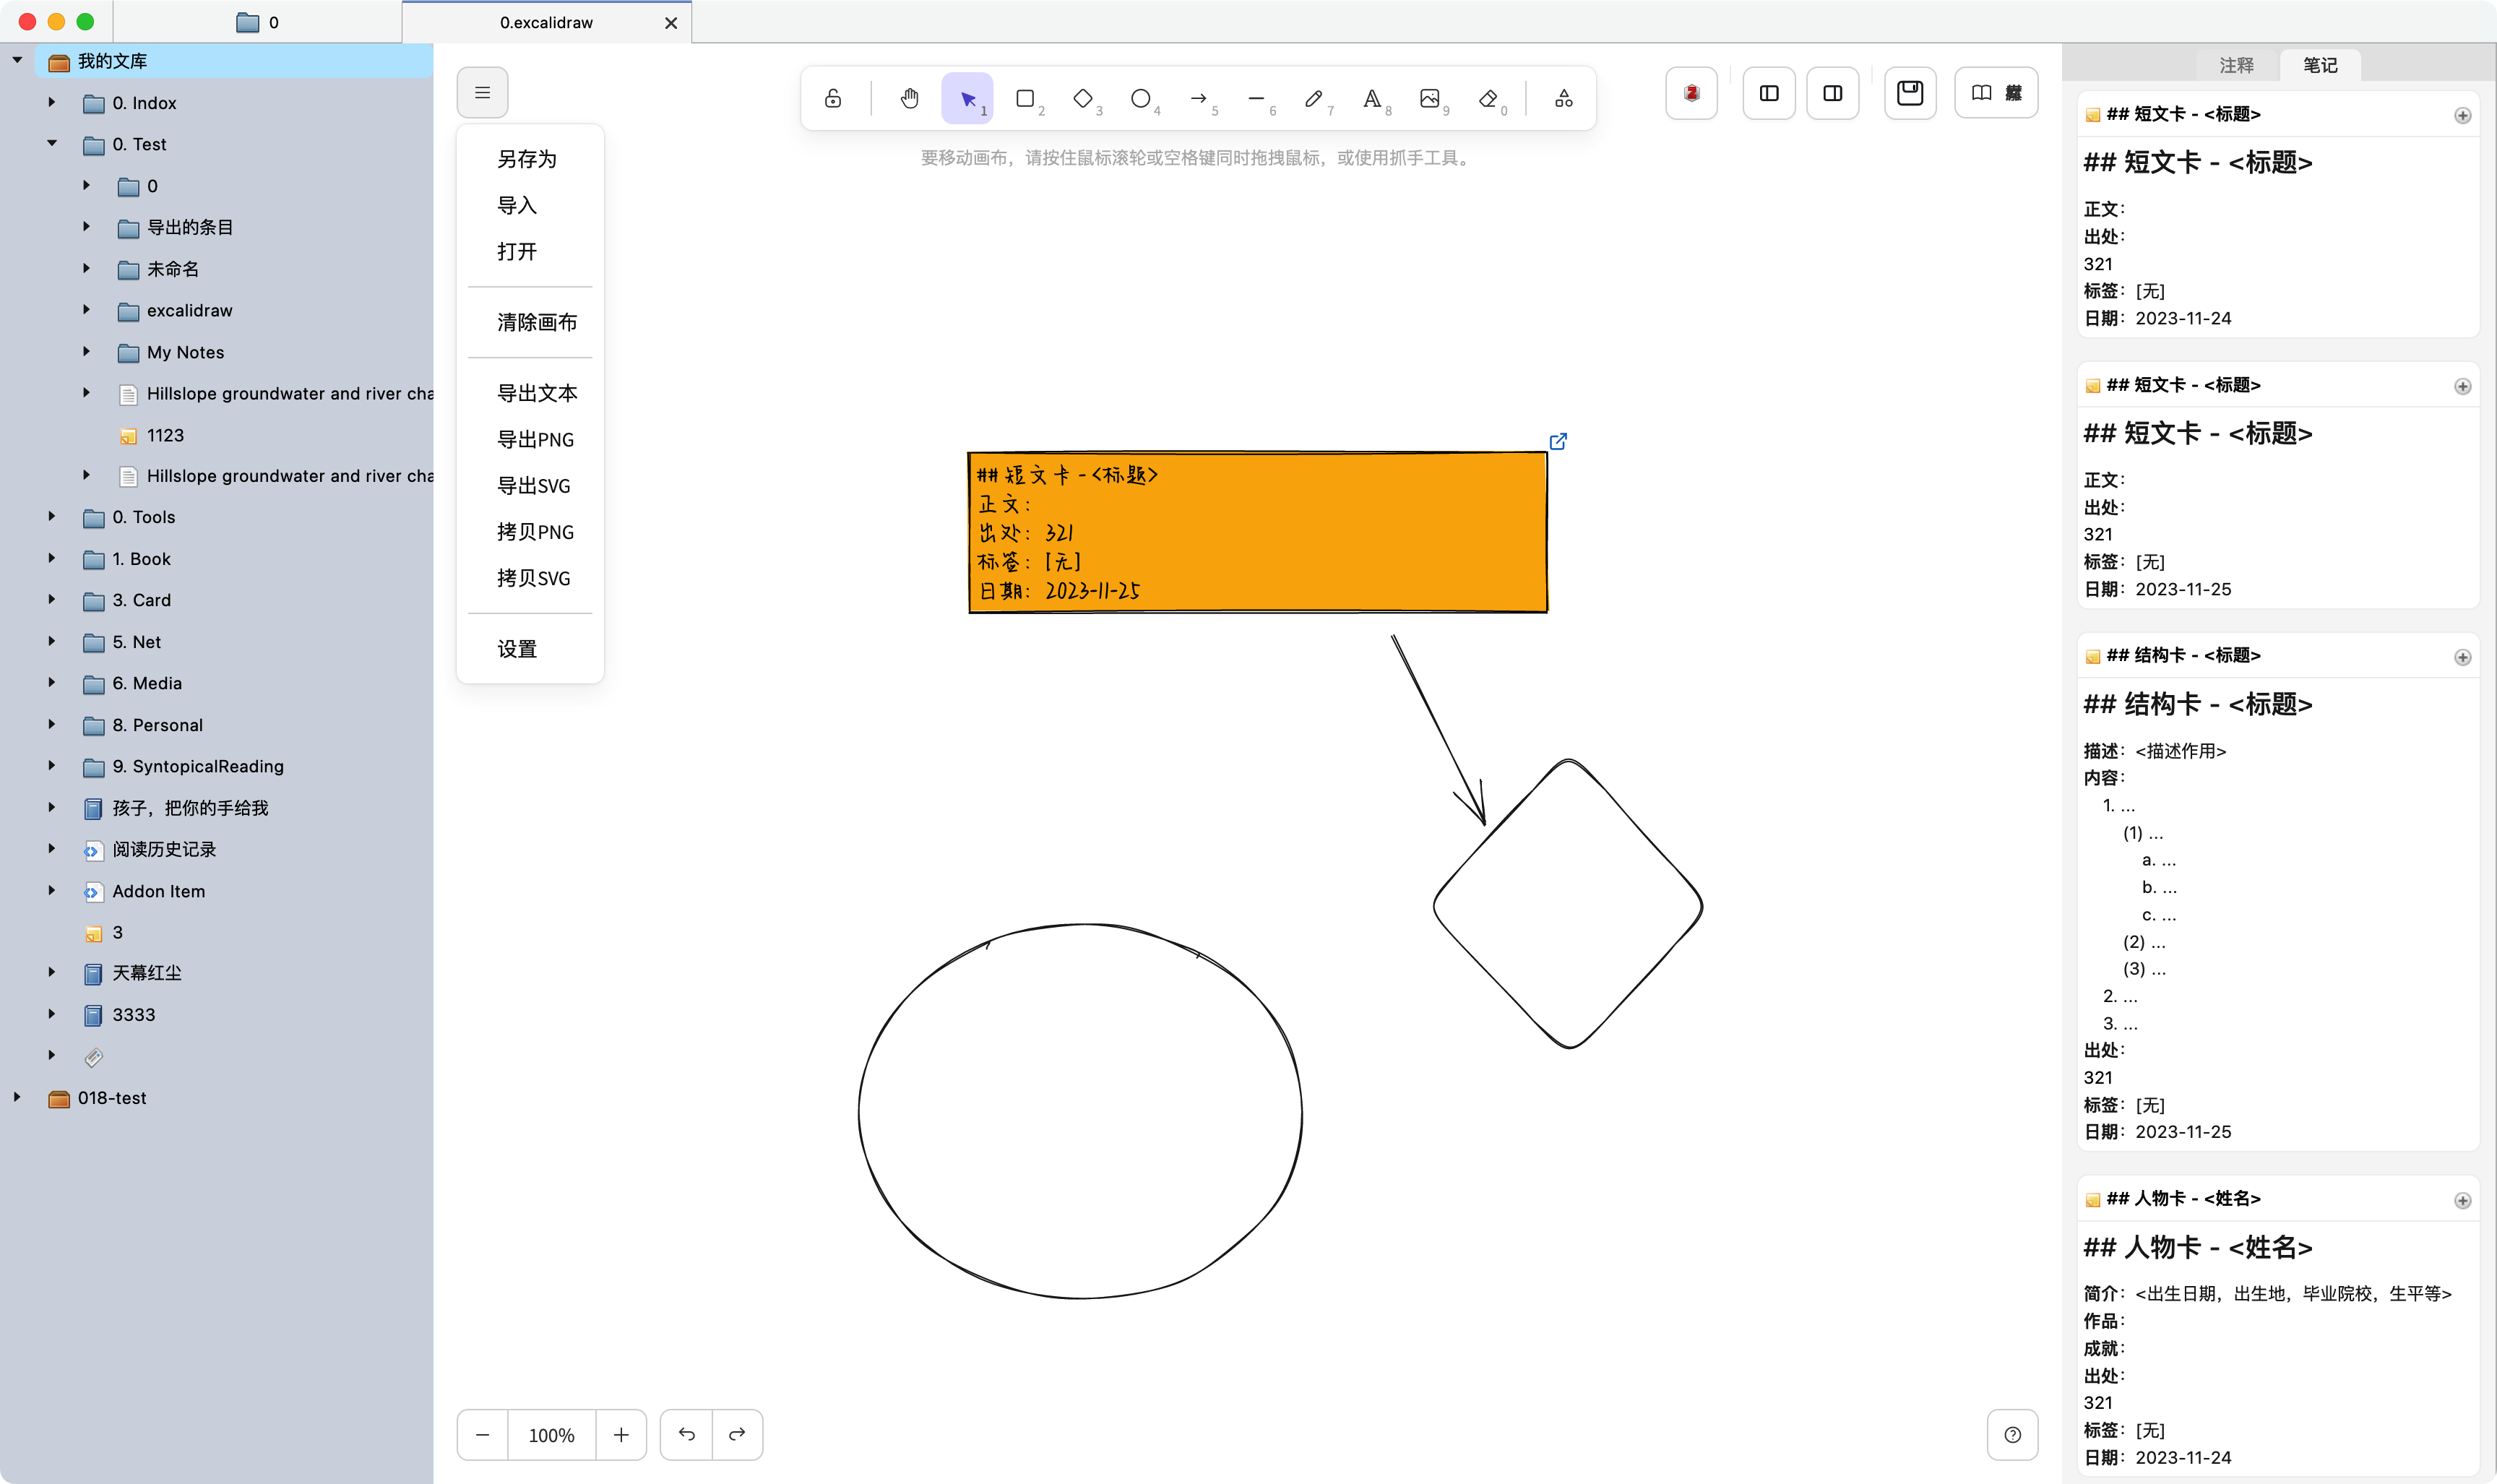Select the Arrow tool
The image size is (2497, 1484).
[x=1198, y=98]
